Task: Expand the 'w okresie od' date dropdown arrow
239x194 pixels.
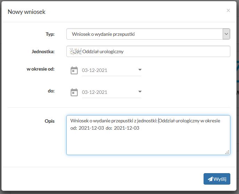Action: pos(140,70)
